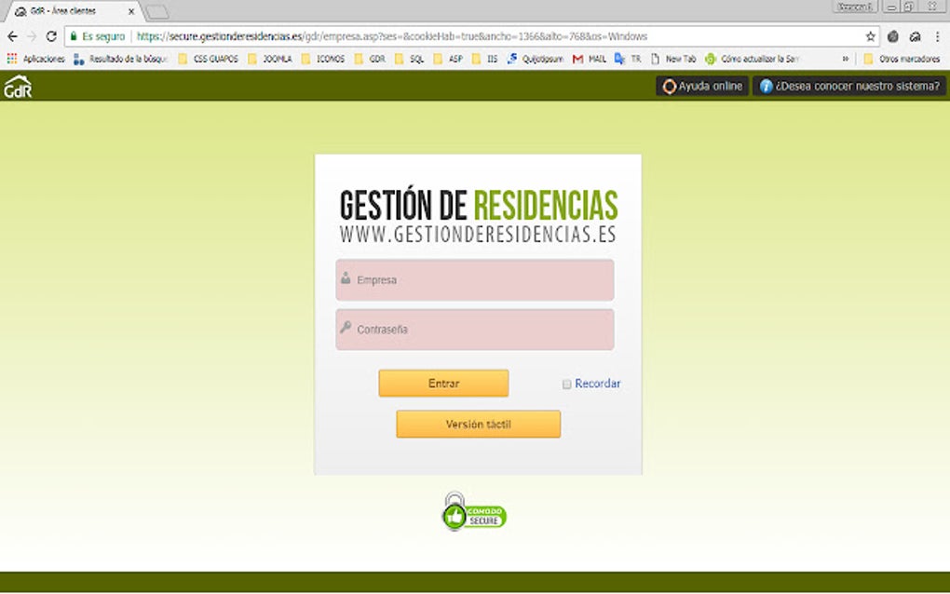Click the Contraseña field key icon

[346, 329]
